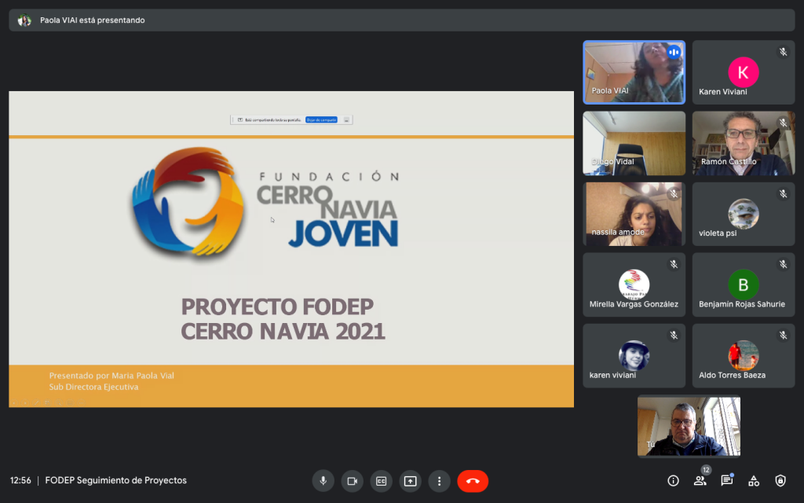Select Karen Viviani's participant tile with K avatar
The image size is (804, 503).
pyautogui.click(x=743, y=72)
